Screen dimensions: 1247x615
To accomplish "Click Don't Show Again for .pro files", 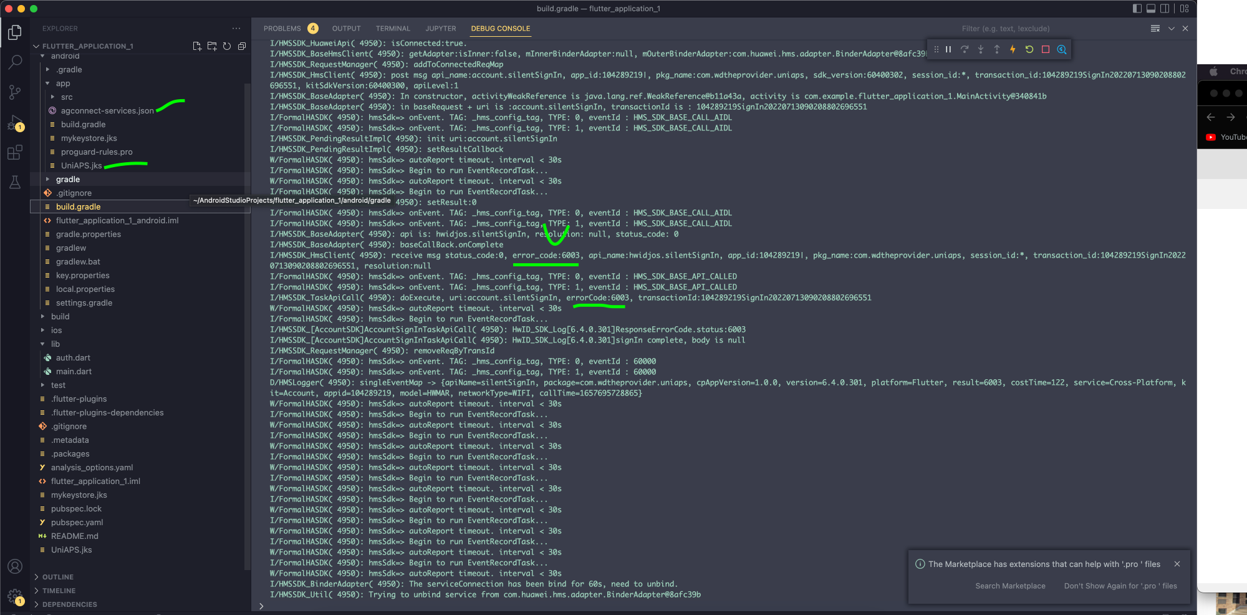I will pos(1120,586).
